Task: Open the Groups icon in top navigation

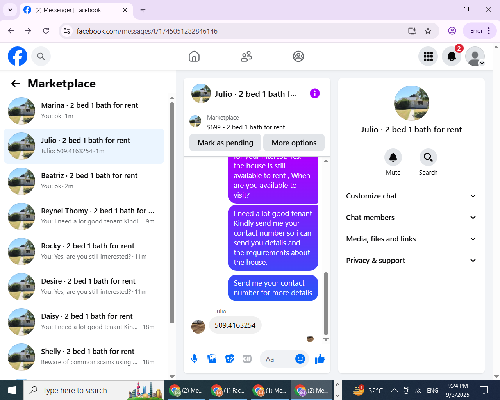Action: pos(298,56)
